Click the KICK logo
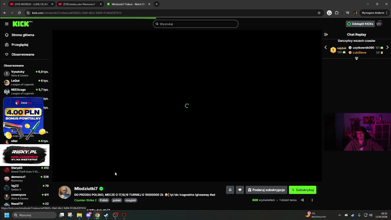 22,24
